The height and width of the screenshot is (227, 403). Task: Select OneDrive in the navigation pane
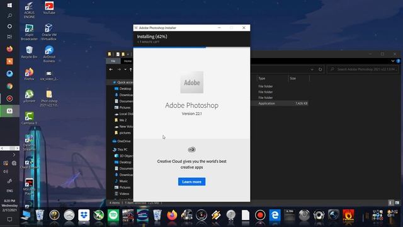122,141
